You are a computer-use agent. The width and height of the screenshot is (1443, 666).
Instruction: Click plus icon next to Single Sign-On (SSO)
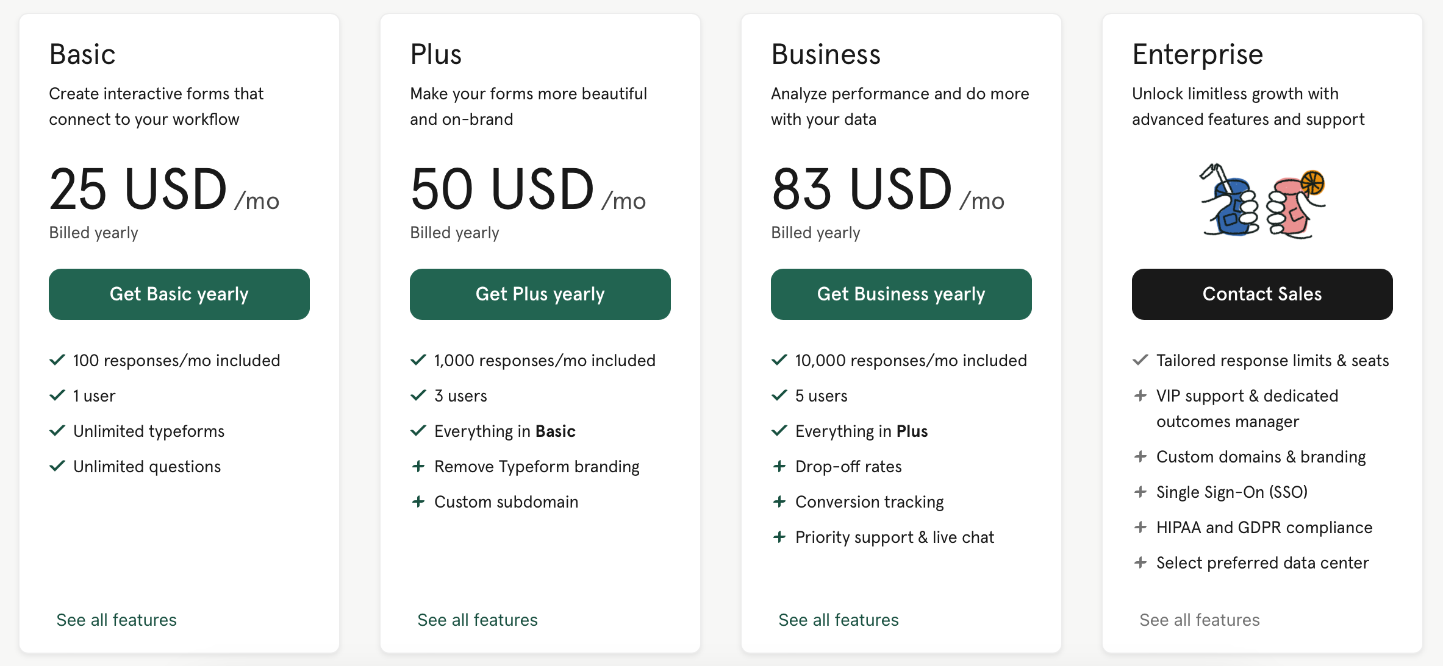coord(1140,492)
